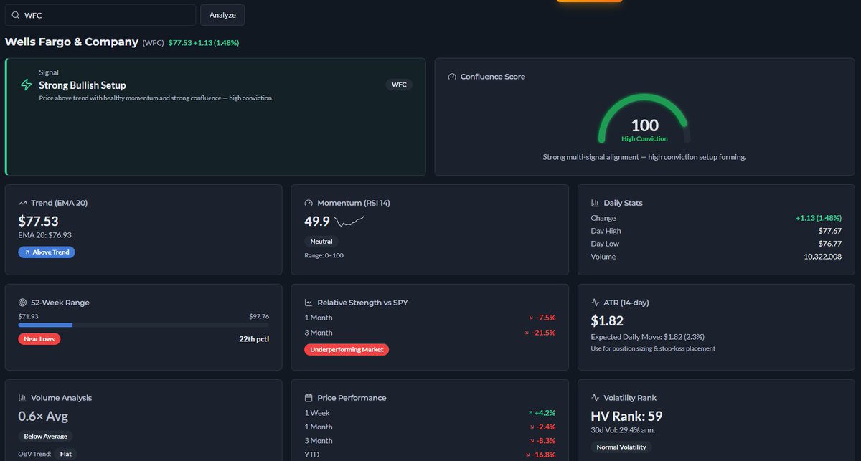Click the Below Average volume badge
The height and width of the screenshot is (461, 861).
pyautogui.click(x=45, y=436)
